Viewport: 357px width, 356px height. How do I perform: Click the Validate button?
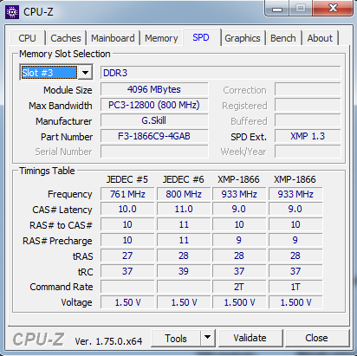pos(250,338)
